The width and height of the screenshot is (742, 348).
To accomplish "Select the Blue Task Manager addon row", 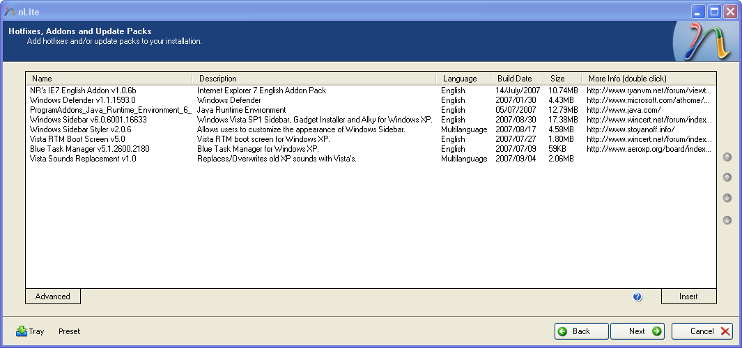I will click(90, 149).
